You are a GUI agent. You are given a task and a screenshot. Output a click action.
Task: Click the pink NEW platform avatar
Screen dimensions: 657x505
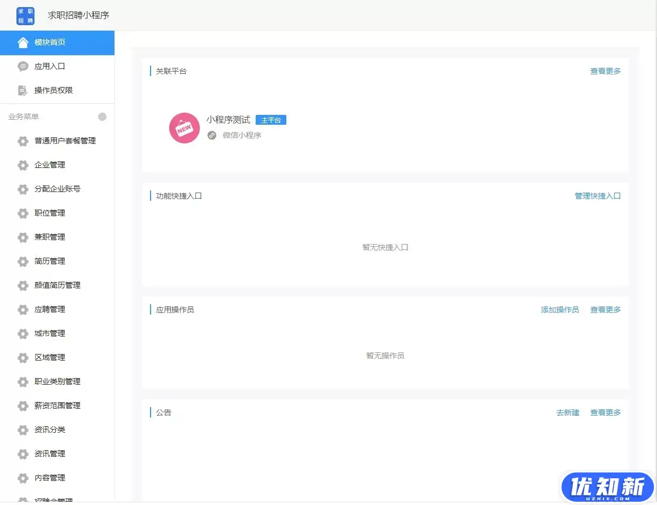click(184, 128)
